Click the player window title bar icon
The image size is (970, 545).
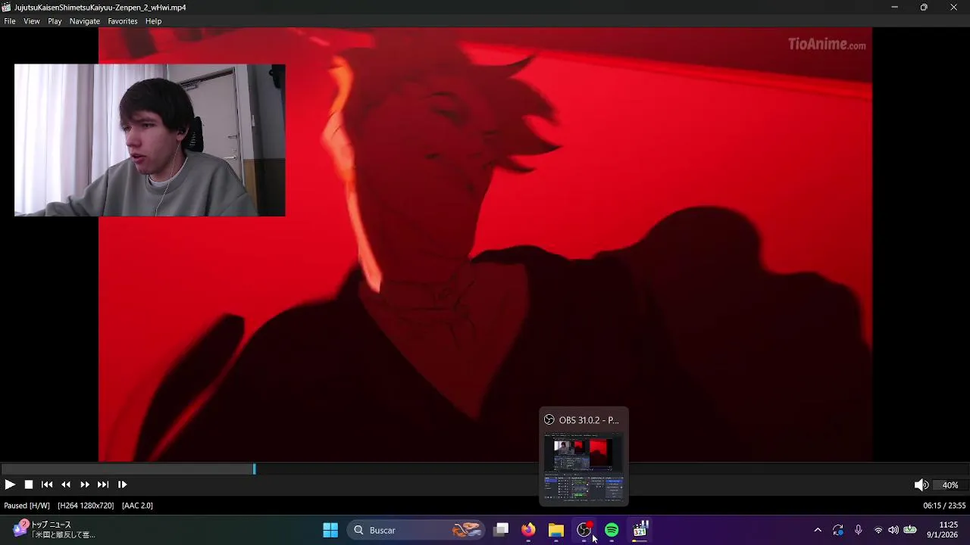click(x=6, y=7)
